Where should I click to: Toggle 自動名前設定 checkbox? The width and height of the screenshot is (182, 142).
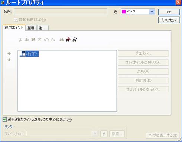point(16,20)
